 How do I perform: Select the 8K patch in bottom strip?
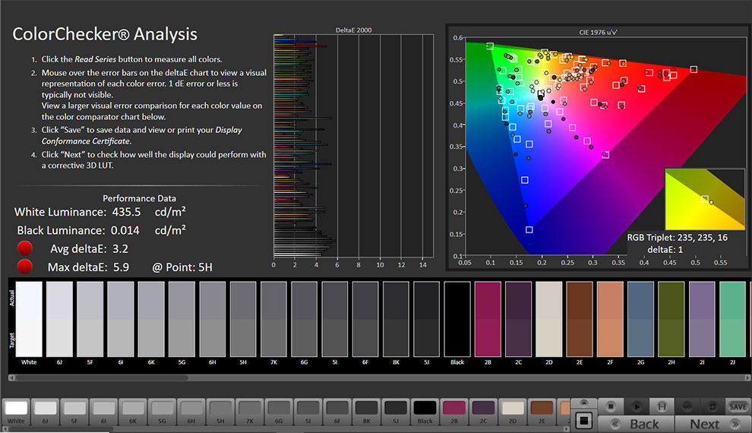pyautogui.click(x=366, y=412)
